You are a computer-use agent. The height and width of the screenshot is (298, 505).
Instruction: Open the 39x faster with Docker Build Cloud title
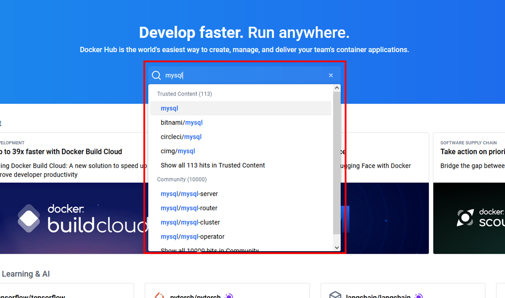(x=61, y=152)
